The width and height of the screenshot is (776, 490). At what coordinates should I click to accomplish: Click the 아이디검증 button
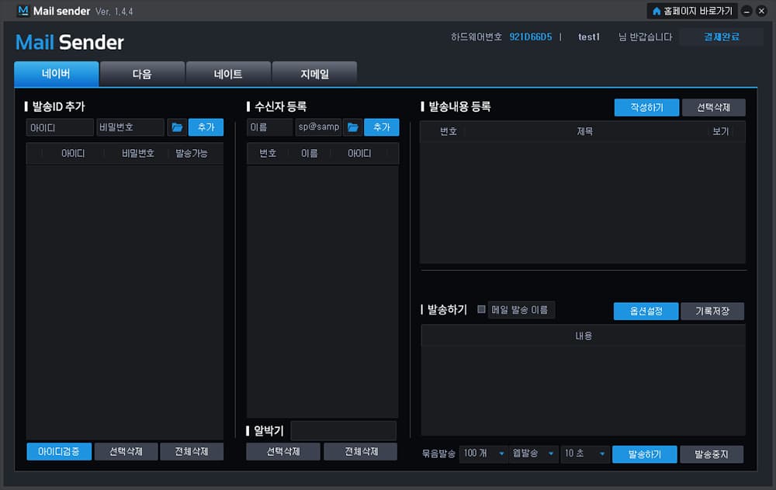[59, 451]
